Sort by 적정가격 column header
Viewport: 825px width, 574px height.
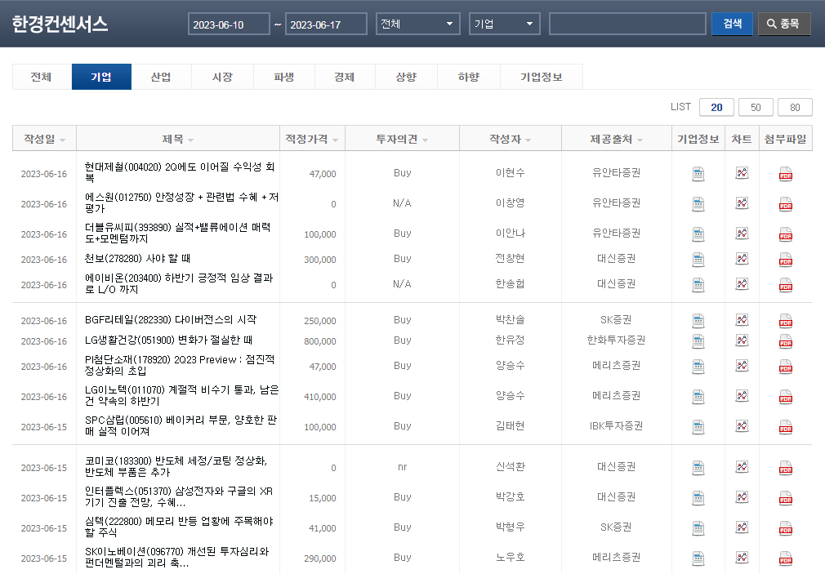[x=312, y=139]
